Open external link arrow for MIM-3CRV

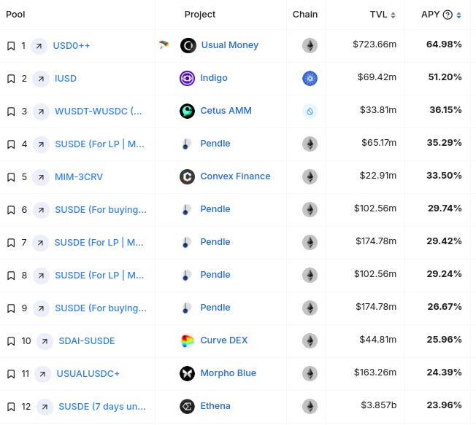(x=41, y=177)
